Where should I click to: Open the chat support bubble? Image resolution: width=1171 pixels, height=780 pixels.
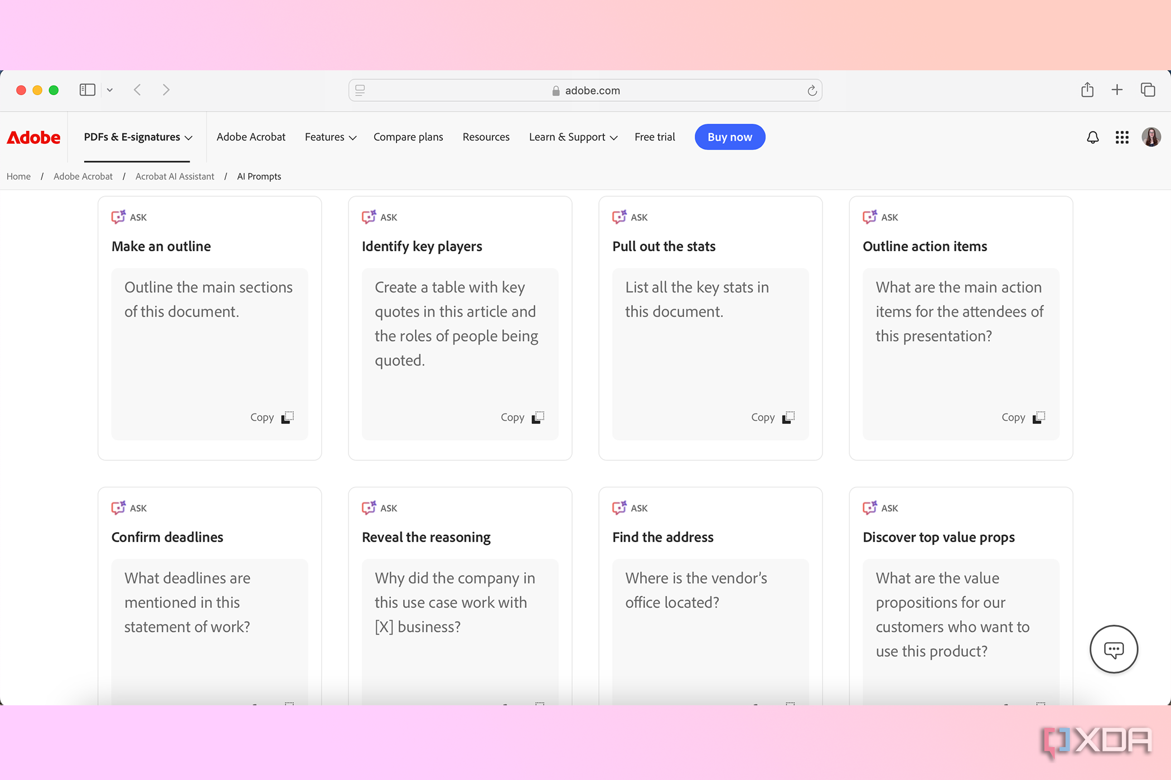coord(1114,649)
